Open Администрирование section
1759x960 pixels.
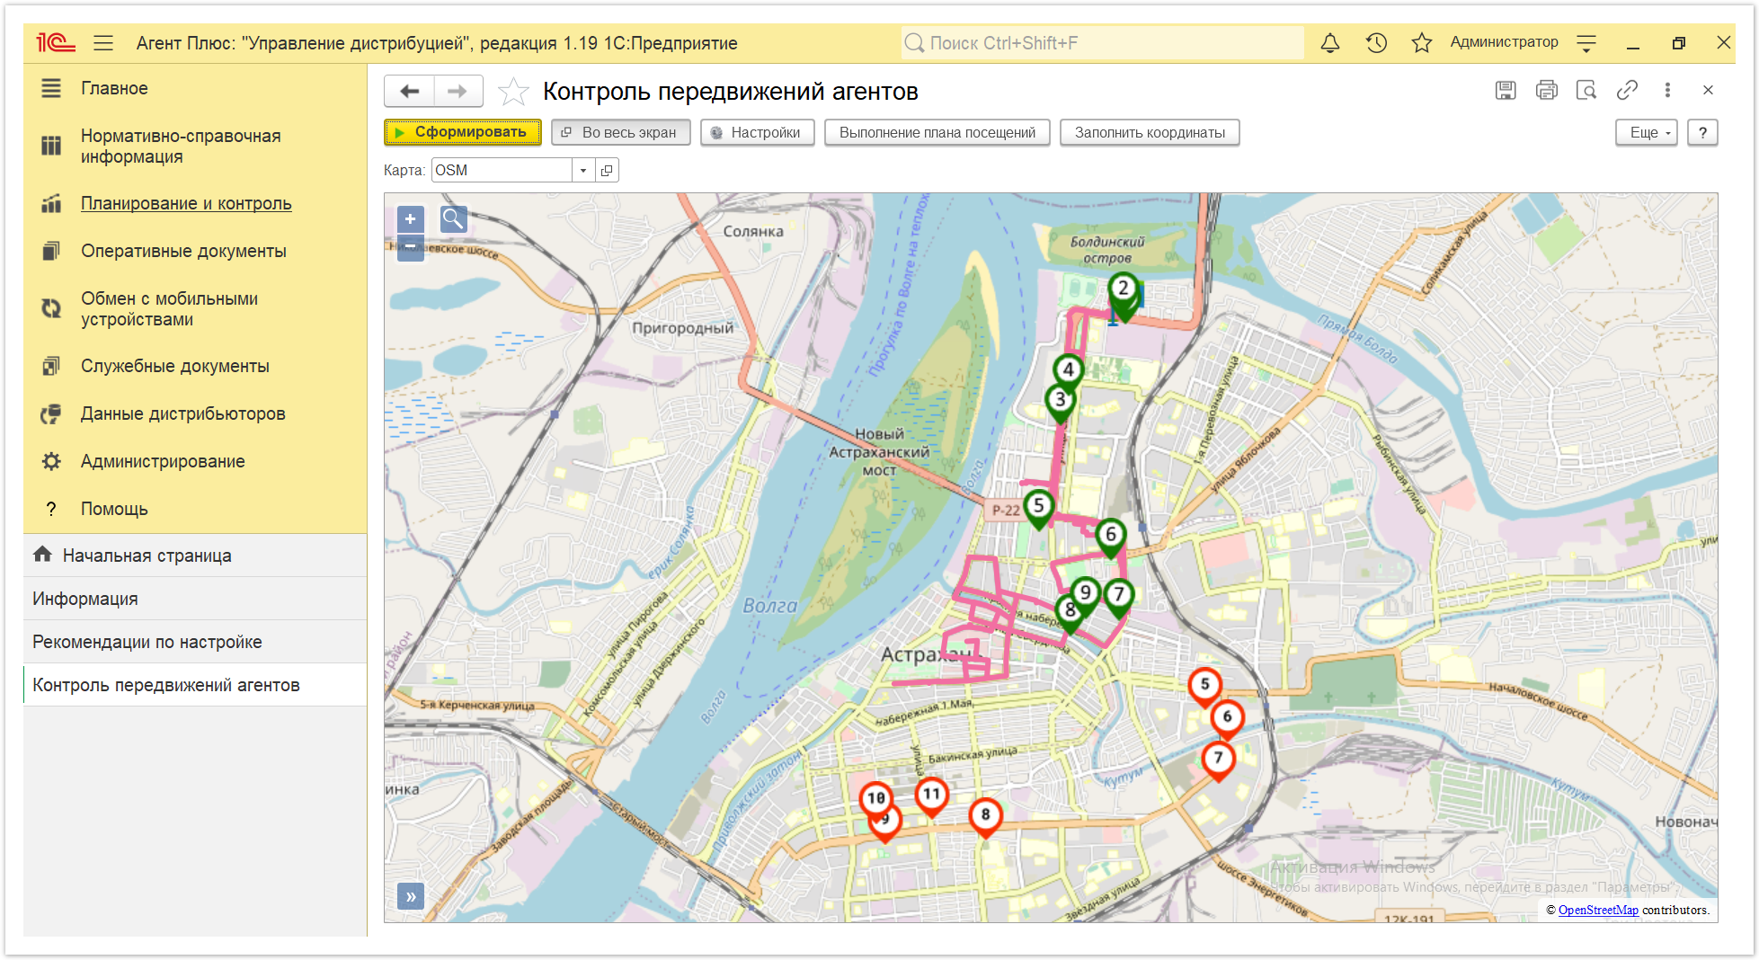[195, 461]
